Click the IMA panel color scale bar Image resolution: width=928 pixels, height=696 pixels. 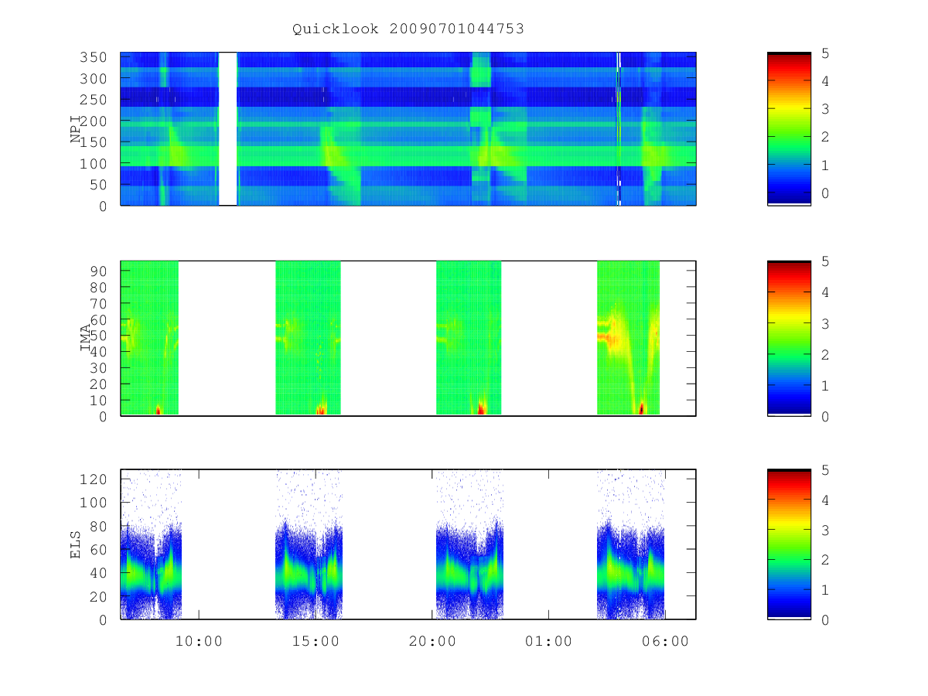(x=789, y=339)
